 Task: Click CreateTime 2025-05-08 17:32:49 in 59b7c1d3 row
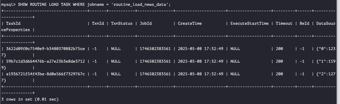coord(200,62)
